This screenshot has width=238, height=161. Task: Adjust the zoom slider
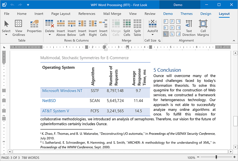pyautogui.click(x=216, y=157)
